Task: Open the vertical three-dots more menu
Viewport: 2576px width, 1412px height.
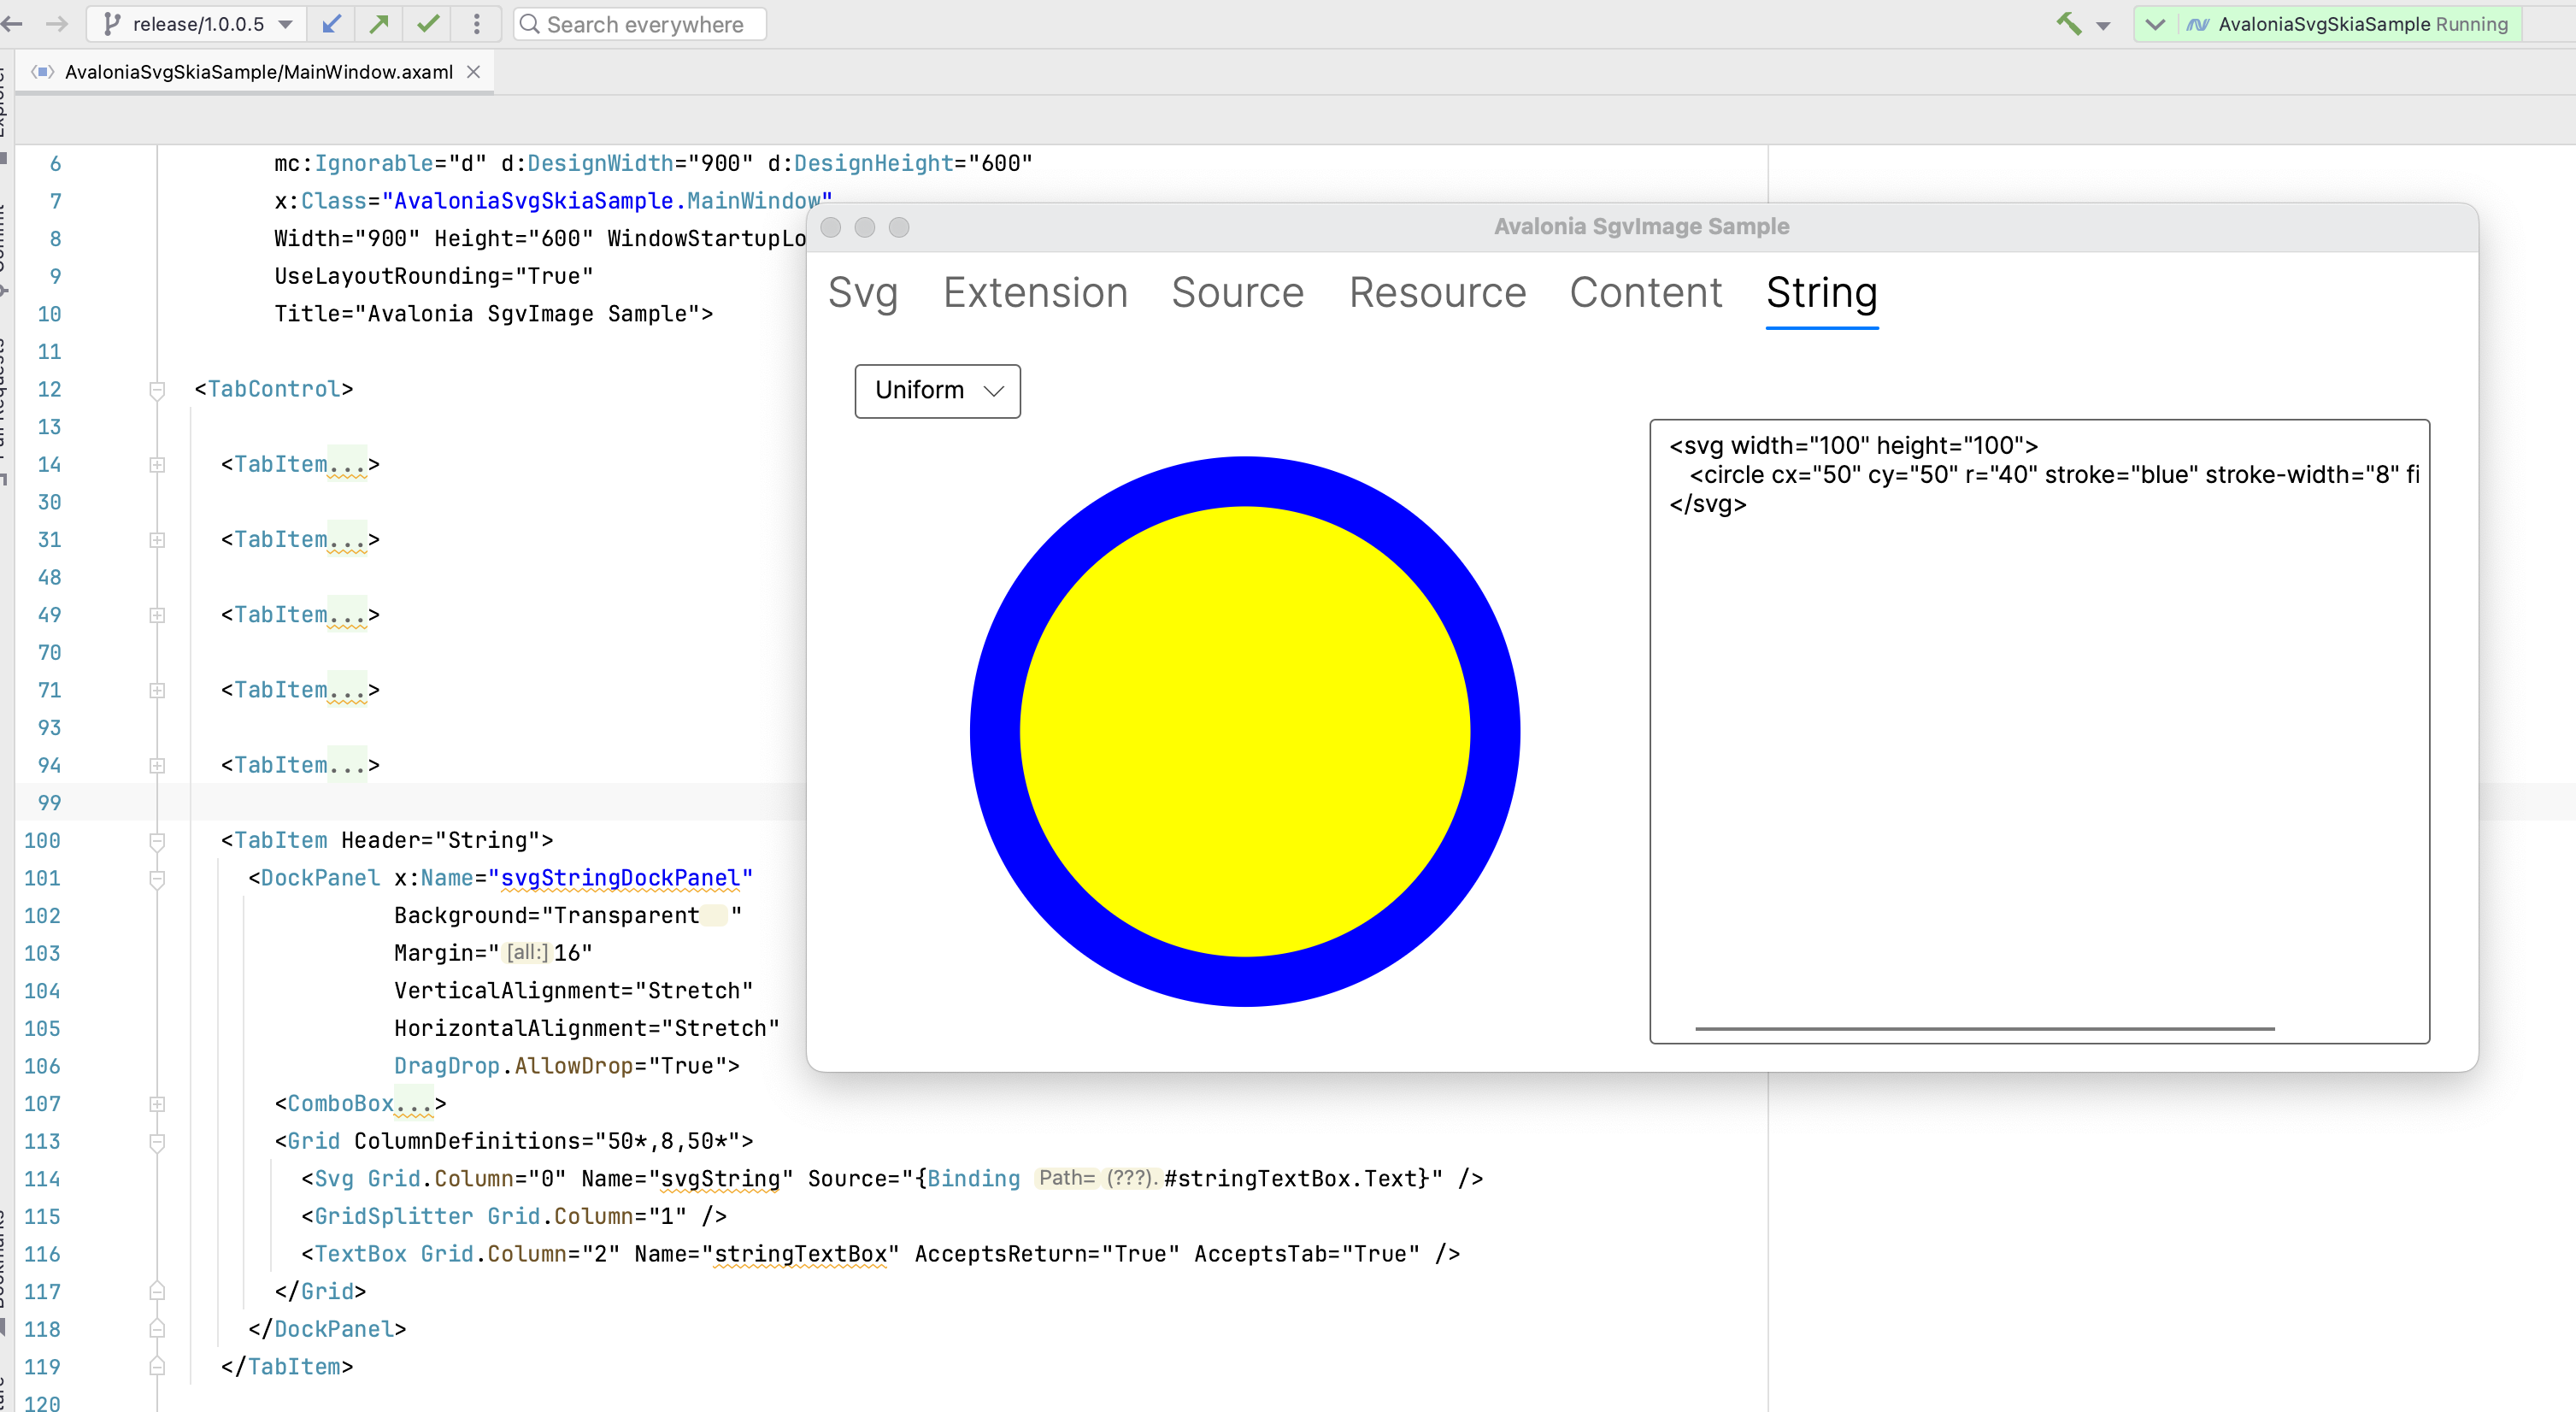Action: pos(477,24)
